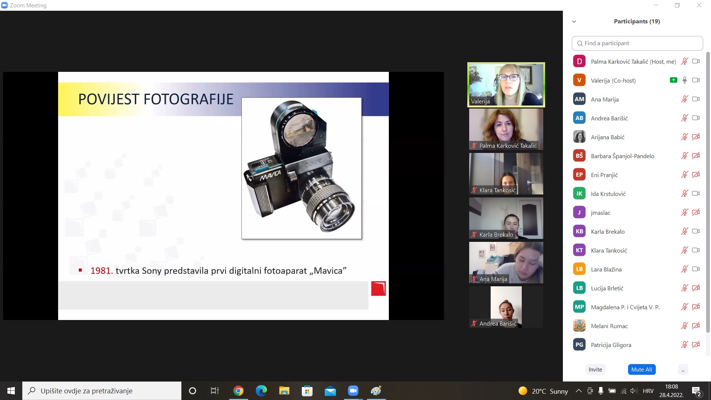Select Karla Brekalo in participants list

608,231
